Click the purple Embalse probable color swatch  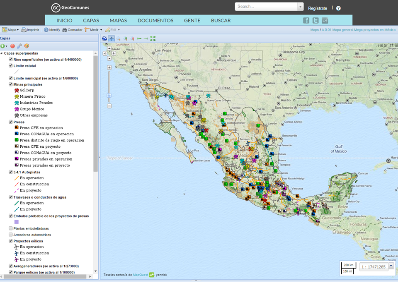tap(17, 222)
